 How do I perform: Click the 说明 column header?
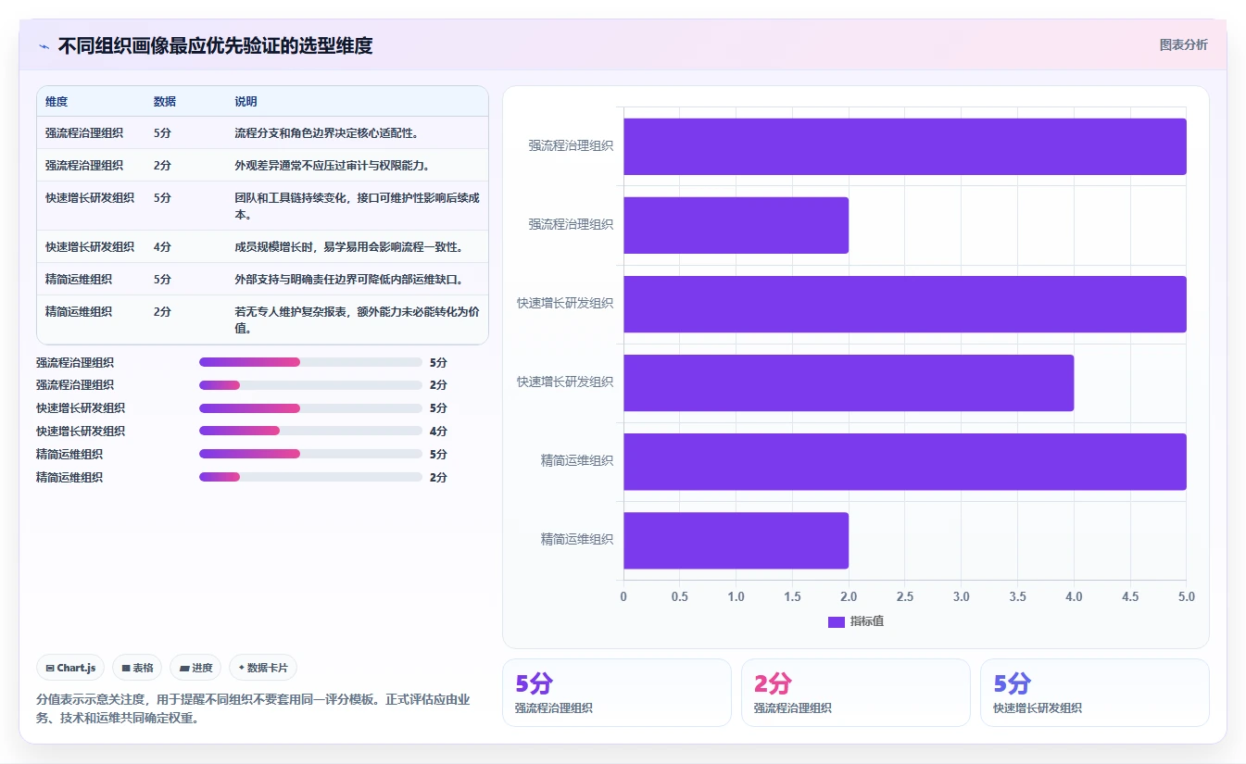(245, 101)
